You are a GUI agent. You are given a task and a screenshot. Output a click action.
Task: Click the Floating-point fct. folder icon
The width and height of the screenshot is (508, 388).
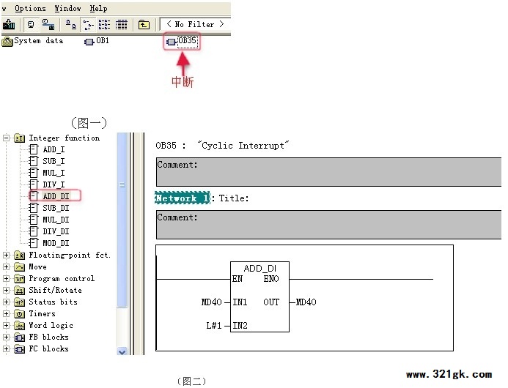[20, 255]
